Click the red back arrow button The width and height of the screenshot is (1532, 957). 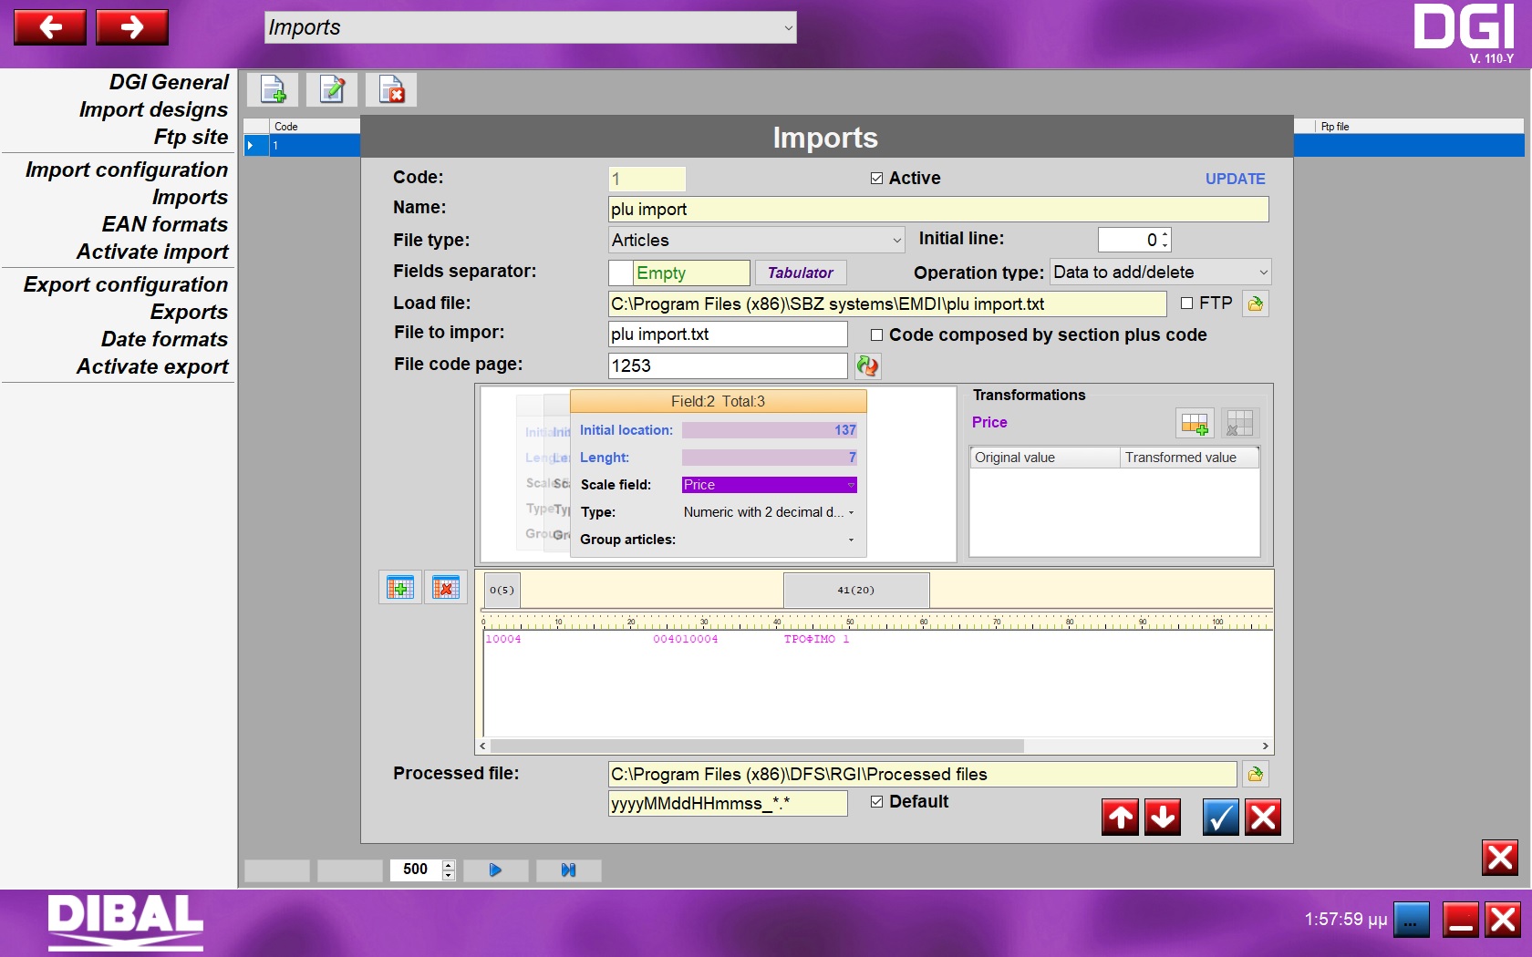50,27
